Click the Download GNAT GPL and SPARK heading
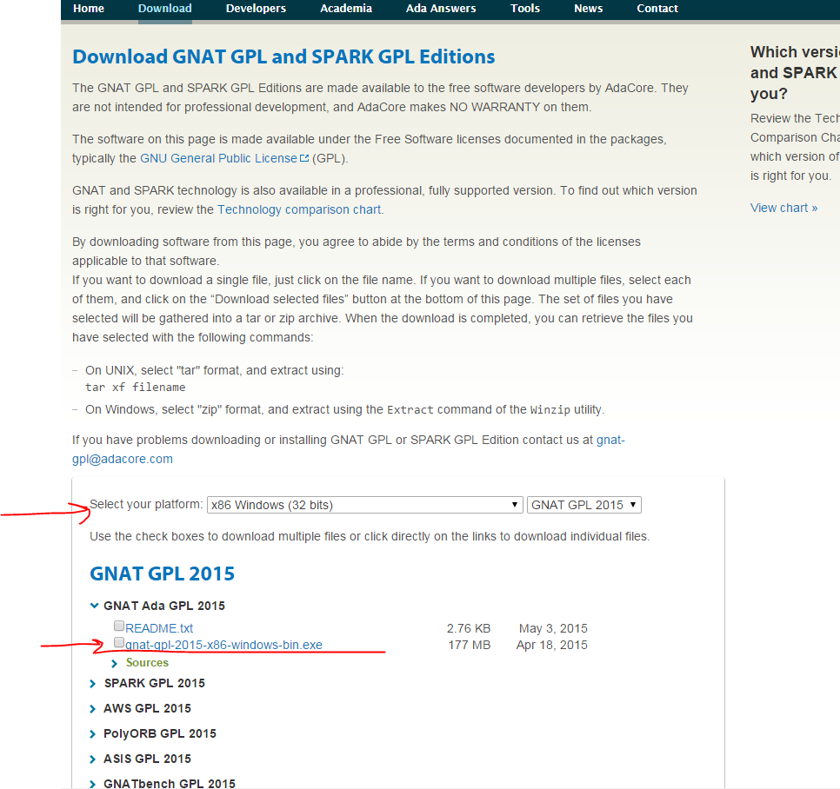Viewport: 840px width, 789px height. pos(283,56)
